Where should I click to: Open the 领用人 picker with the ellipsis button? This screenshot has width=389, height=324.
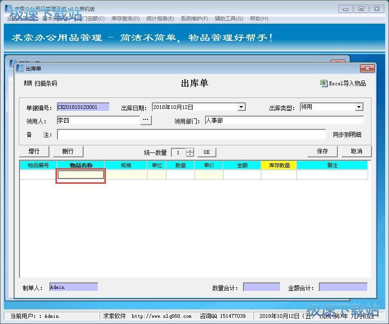click(146, 120)
